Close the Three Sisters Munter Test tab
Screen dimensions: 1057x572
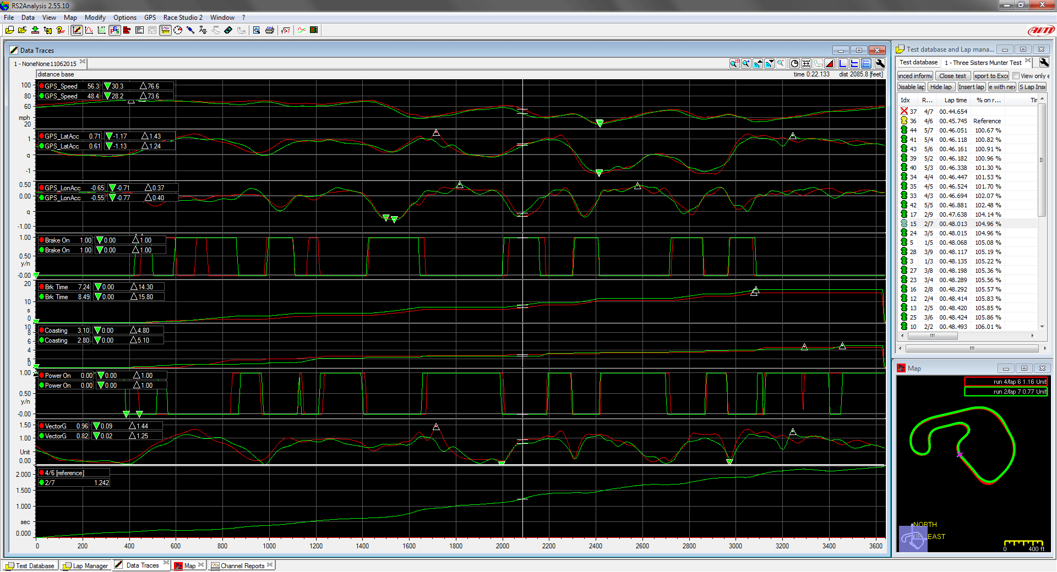coord(1028,61)
